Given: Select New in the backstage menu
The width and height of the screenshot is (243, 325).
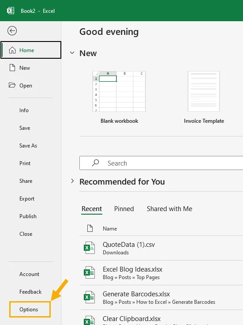Looking at the screenshot, I should point(31,68).
